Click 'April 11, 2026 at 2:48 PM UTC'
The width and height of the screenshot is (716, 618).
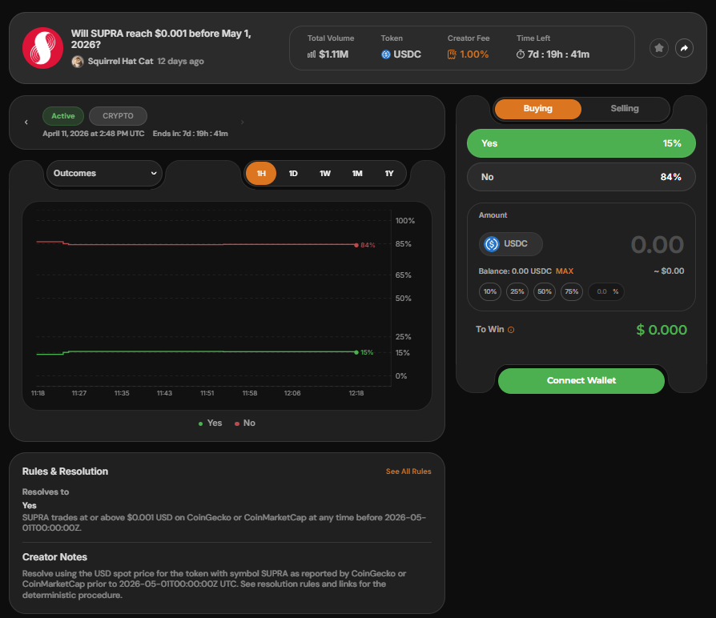[94, 134]
